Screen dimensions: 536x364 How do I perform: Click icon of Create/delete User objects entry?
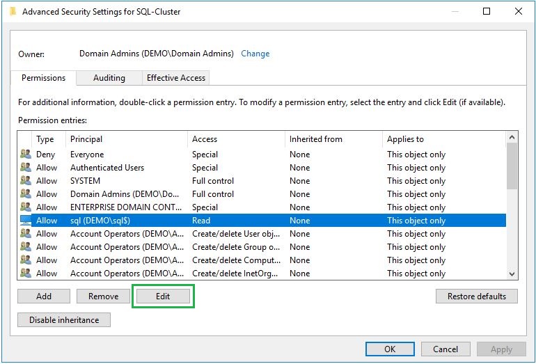(x=26, y=234)
